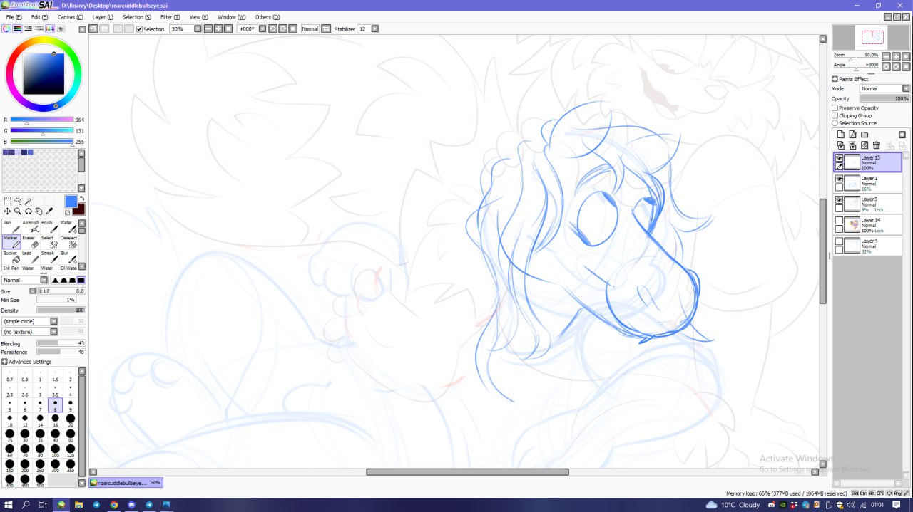Open the Canvas menu
Viewport: 913px width, 512px height.
click(x=68, y=17)
